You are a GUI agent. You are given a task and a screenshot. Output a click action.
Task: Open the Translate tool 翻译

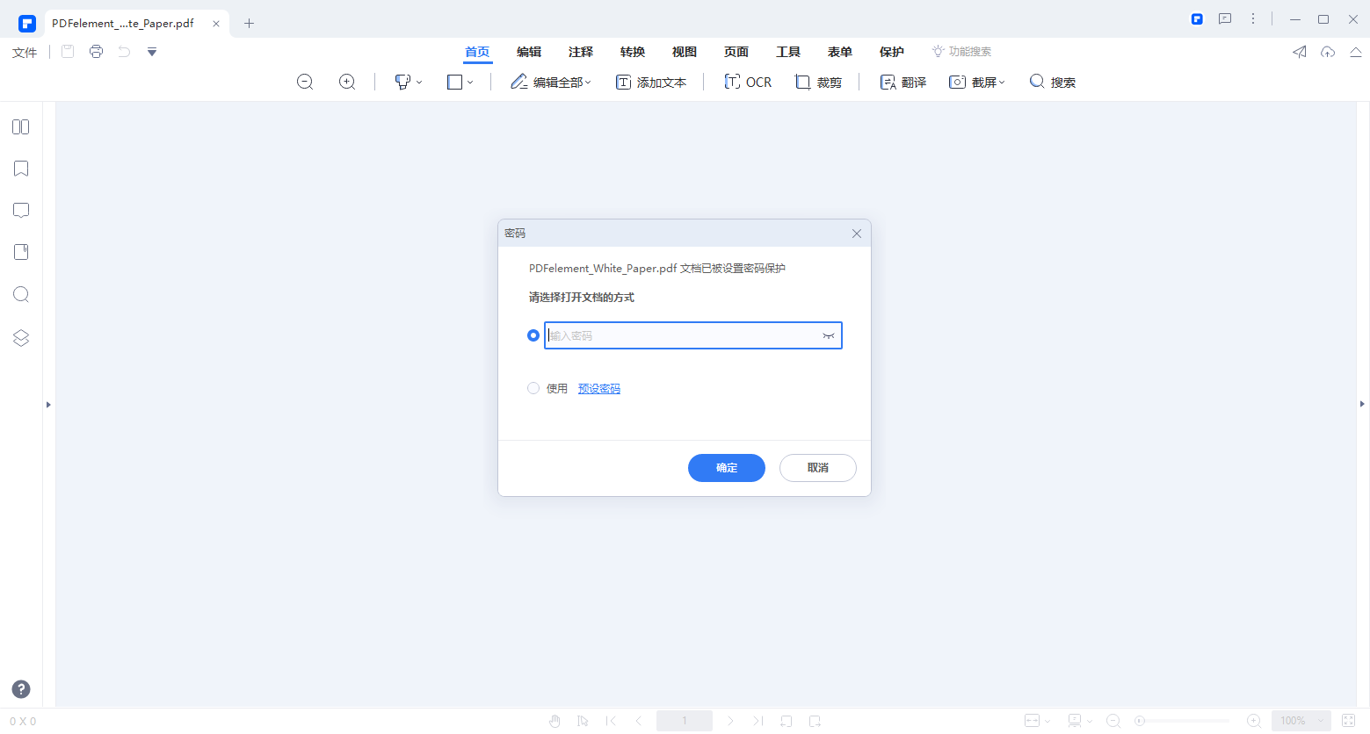[902, 81]
